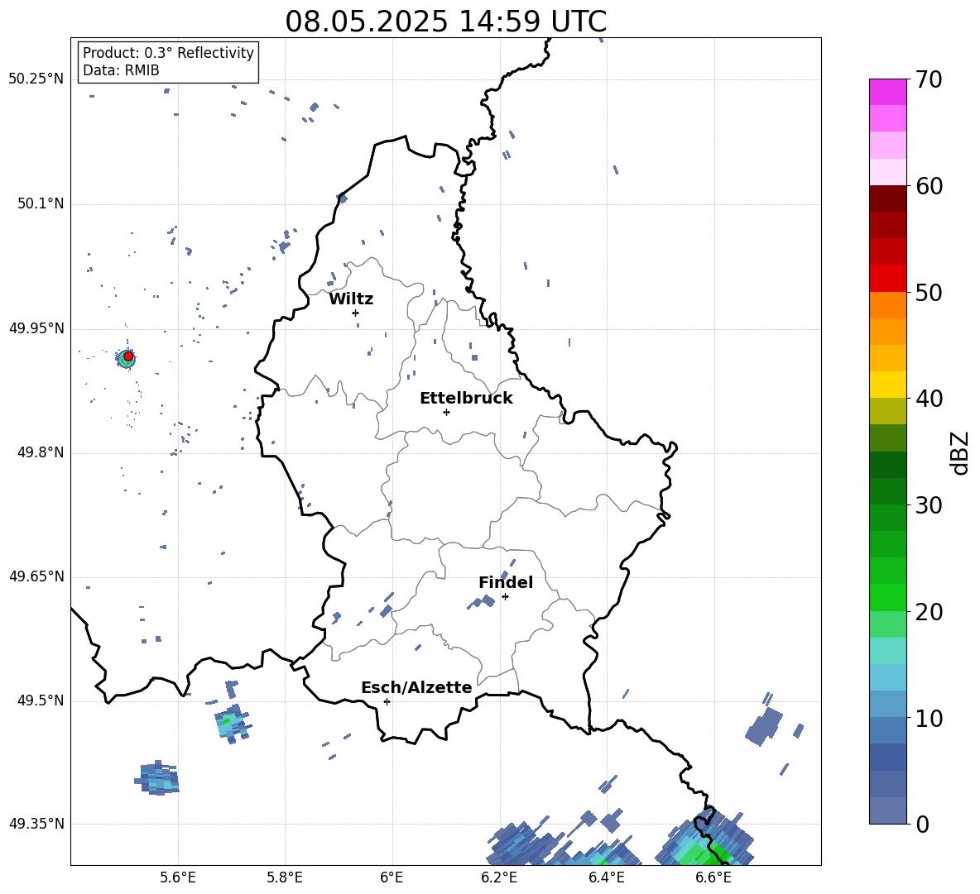Click the 49.95°N latitude label
The image size is (980, 894).
(36, 327)
